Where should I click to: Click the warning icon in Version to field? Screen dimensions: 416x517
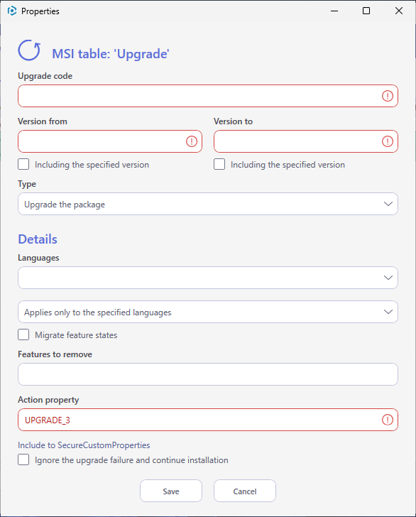(x=388, y=141)
